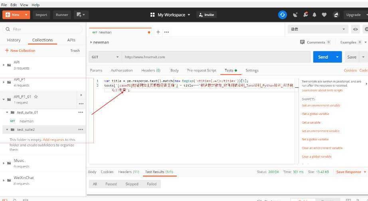Insert 'Clear a global variable' snippet
This screenshot has width=368, height=201.
click(x=317, y=156)
